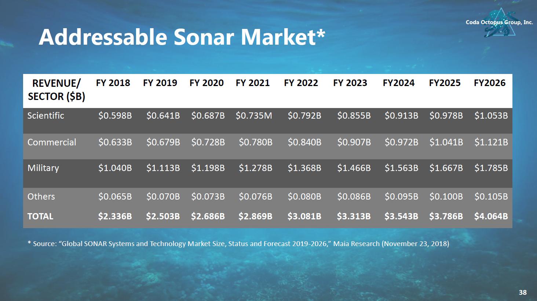The height and width of the screenshot is (301, 537).
Task: Click the Coda Octopus Group logo
Action: 500,23
